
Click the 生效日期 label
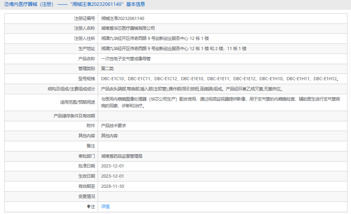pyautogui.click(x=87, y=176)
